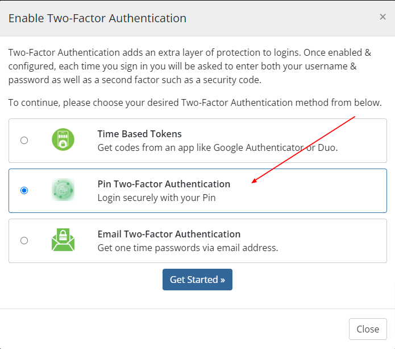
Task: Choose the Time Based Tokens title
Action: coord(140,134)
